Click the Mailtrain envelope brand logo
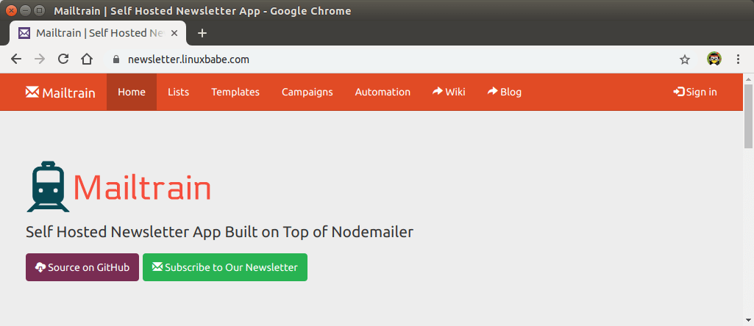This screenshot has height=326, width=754. [x=60, y=92]
